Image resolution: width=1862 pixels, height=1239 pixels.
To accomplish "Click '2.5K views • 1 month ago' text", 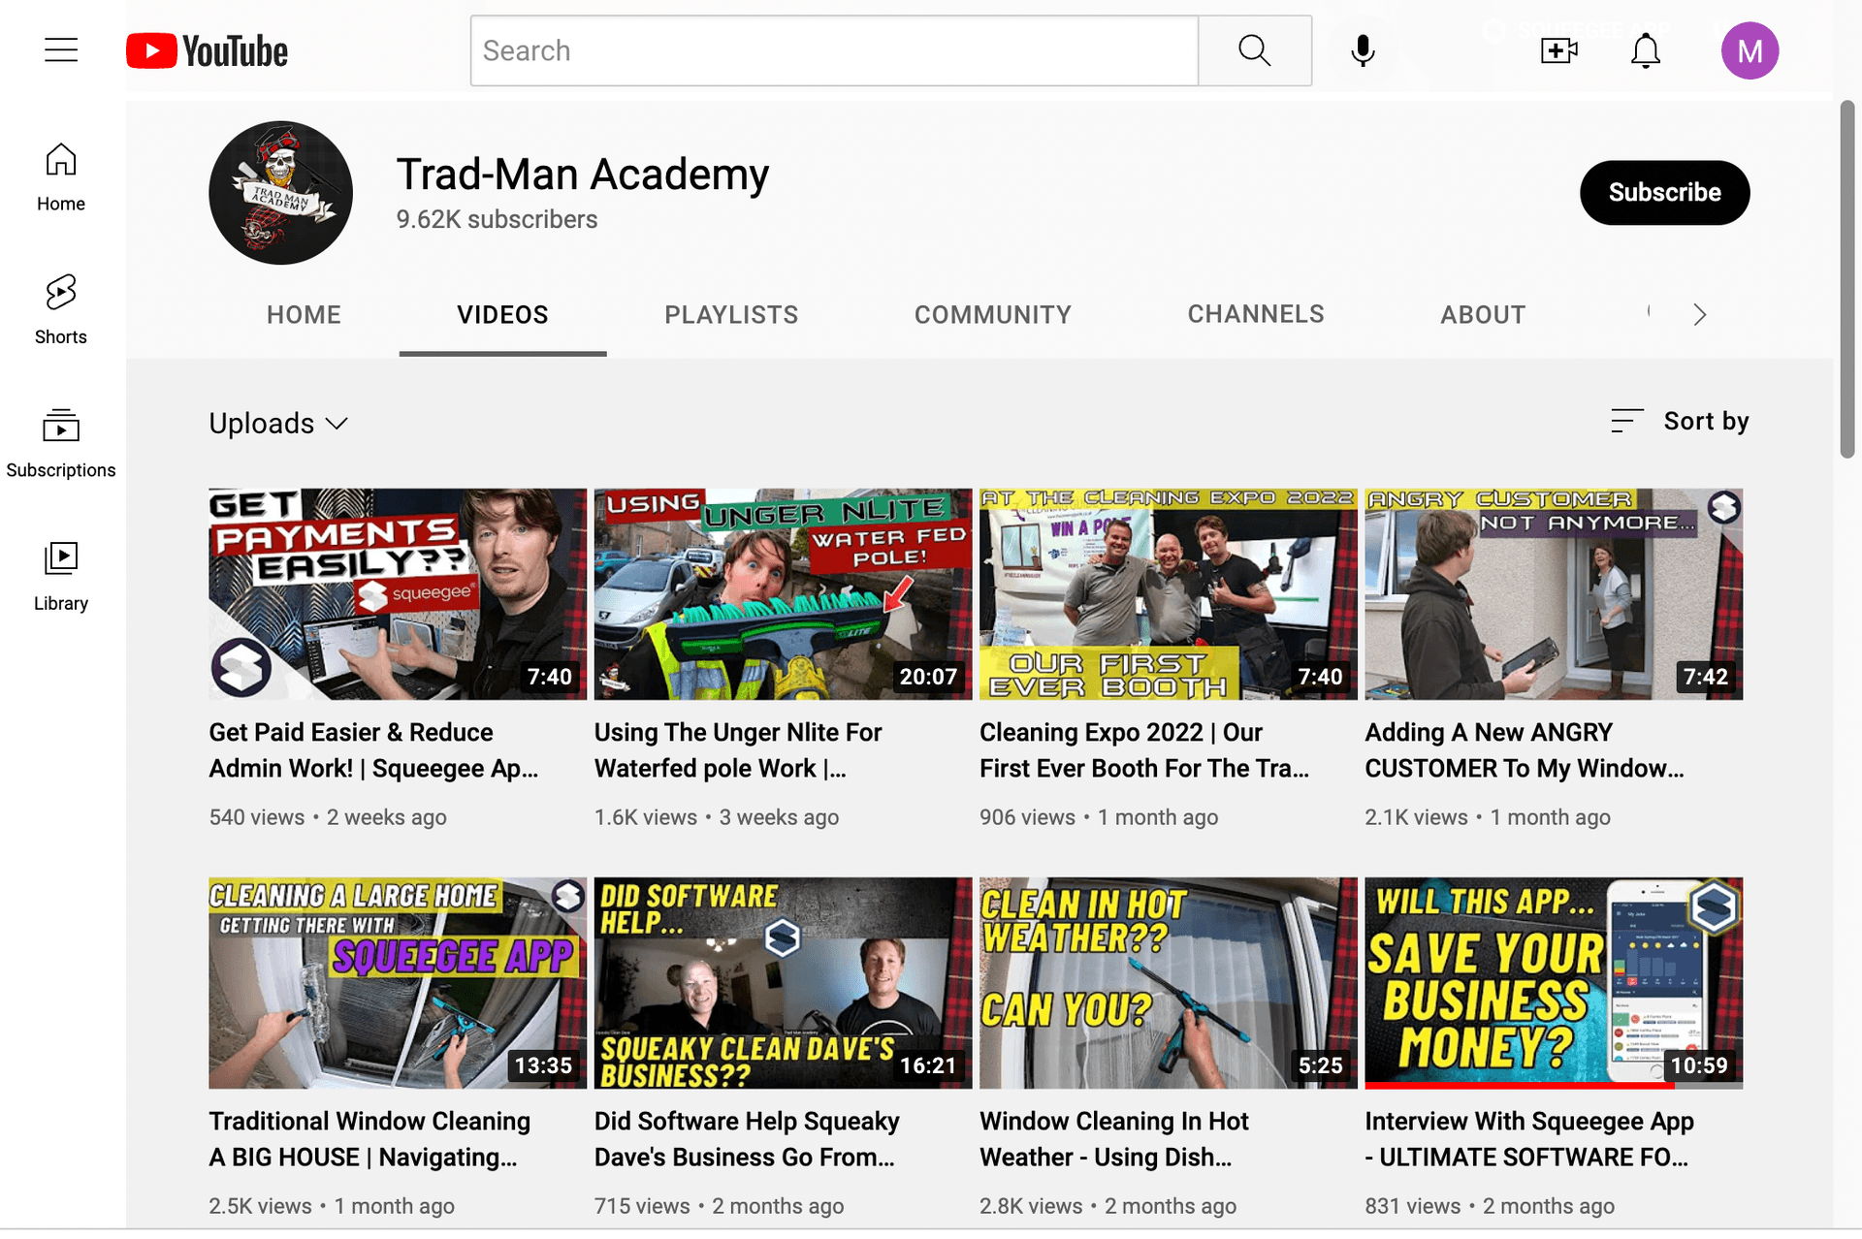I will (x=332, y=1206).
